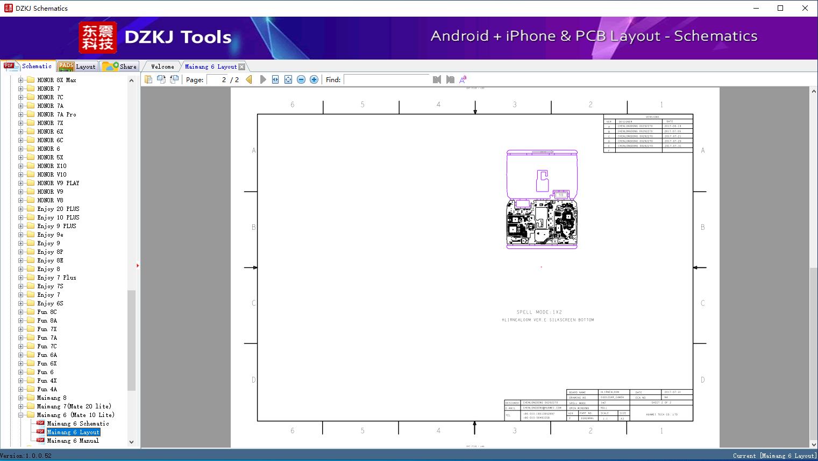Fit page to width

click(275, 79)
